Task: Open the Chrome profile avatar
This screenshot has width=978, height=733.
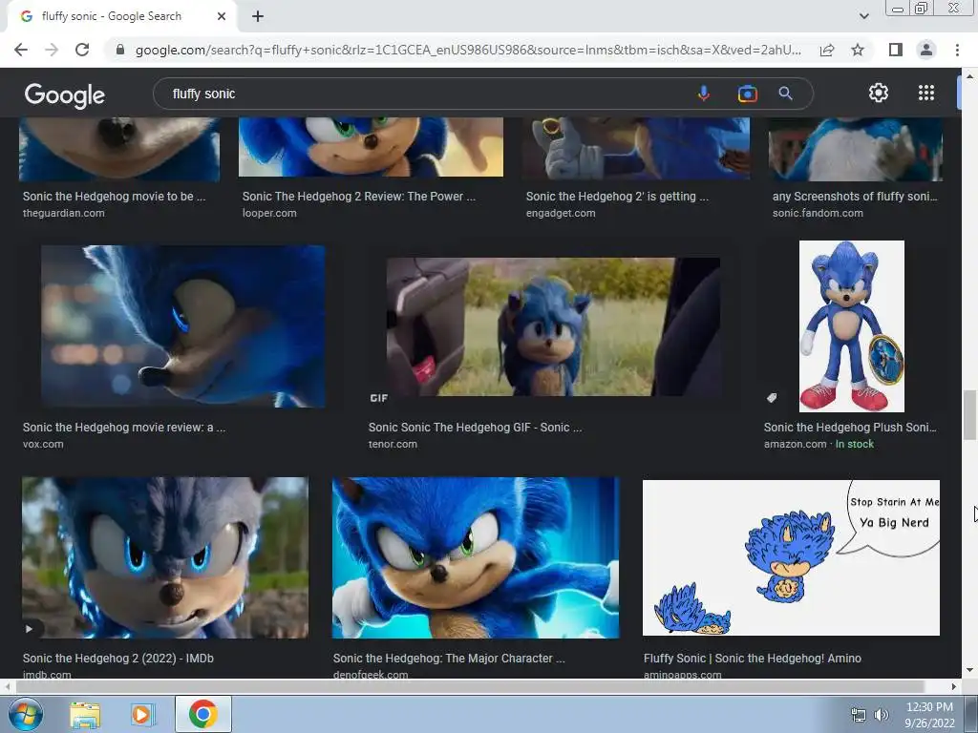Action: coord(926,50)
